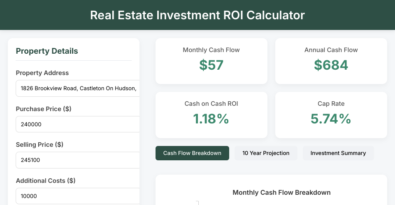
Task: Click the 5.74% cap rate value
Action: click(x=331, y=119)
